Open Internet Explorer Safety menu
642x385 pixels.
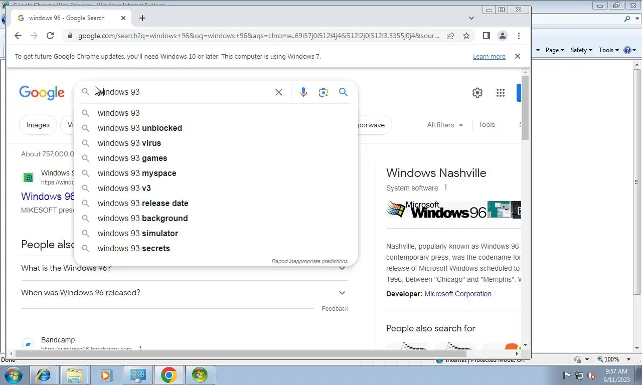[x=581, y=50]
